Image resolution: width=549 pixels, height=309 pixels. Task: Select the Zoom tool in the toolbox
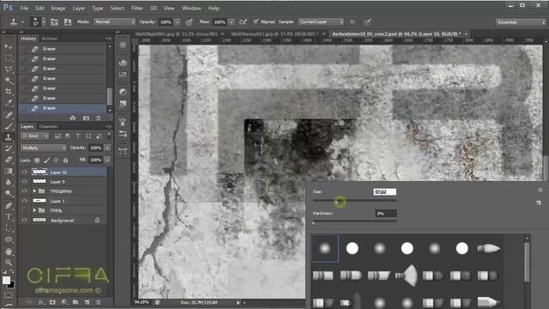pos(9,263)
